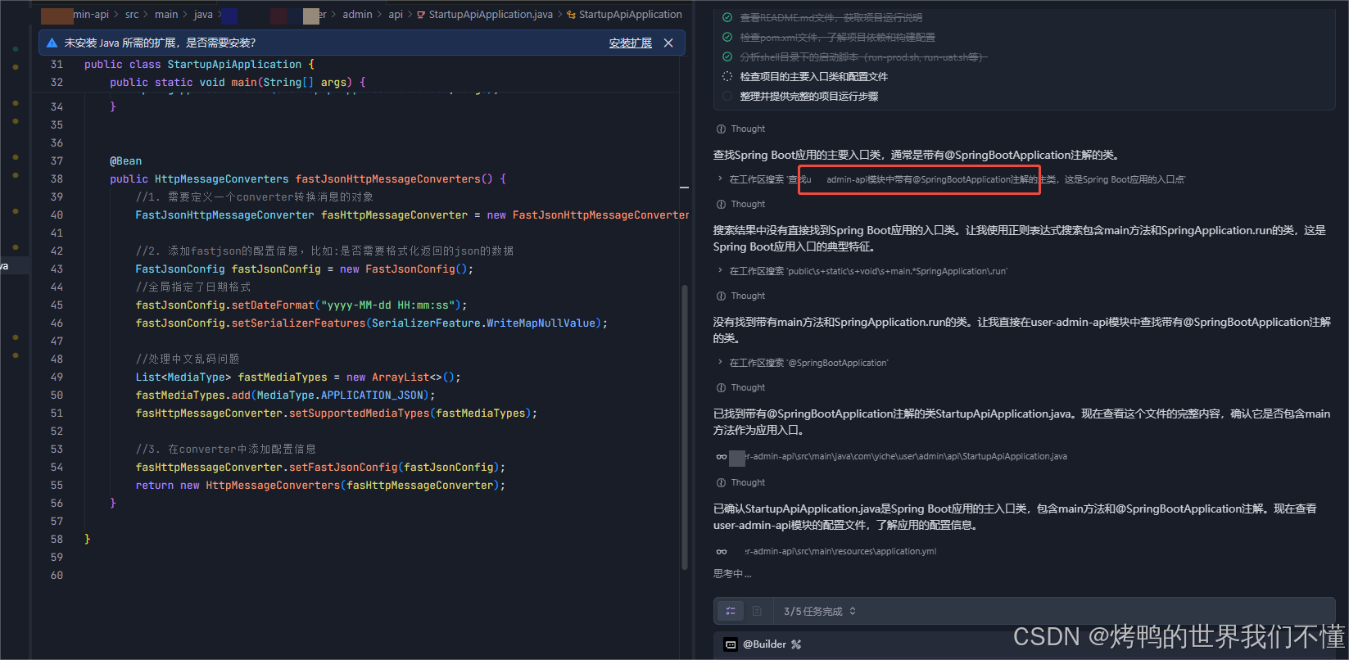Screen dimensions: 1349x660
Task: Click the 'public static void main' sticky line
Action: click(238, 83)
